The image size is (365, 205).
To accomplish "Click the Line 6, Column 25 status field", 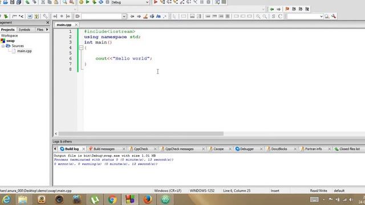I will point(237,191).
